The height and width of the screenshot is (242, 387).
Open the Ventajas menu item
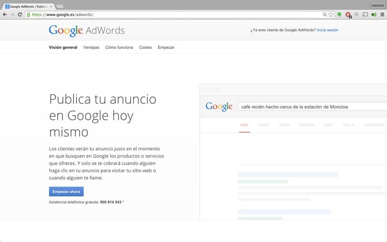coord(91,48)
